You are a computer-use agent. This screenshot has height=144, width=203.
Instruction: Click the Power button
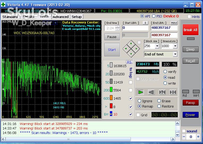191,115
